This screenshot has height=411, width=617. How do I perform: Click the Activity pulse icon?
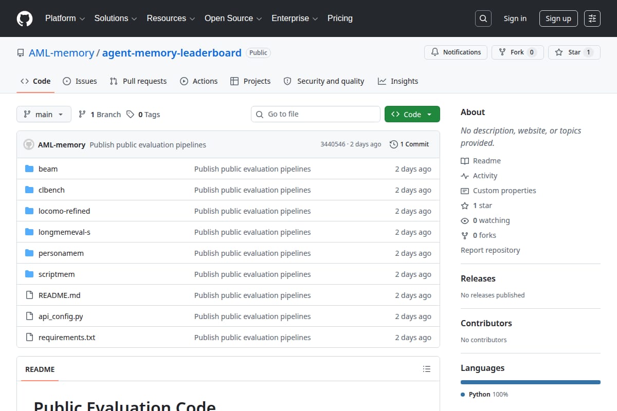click(465, 176)
